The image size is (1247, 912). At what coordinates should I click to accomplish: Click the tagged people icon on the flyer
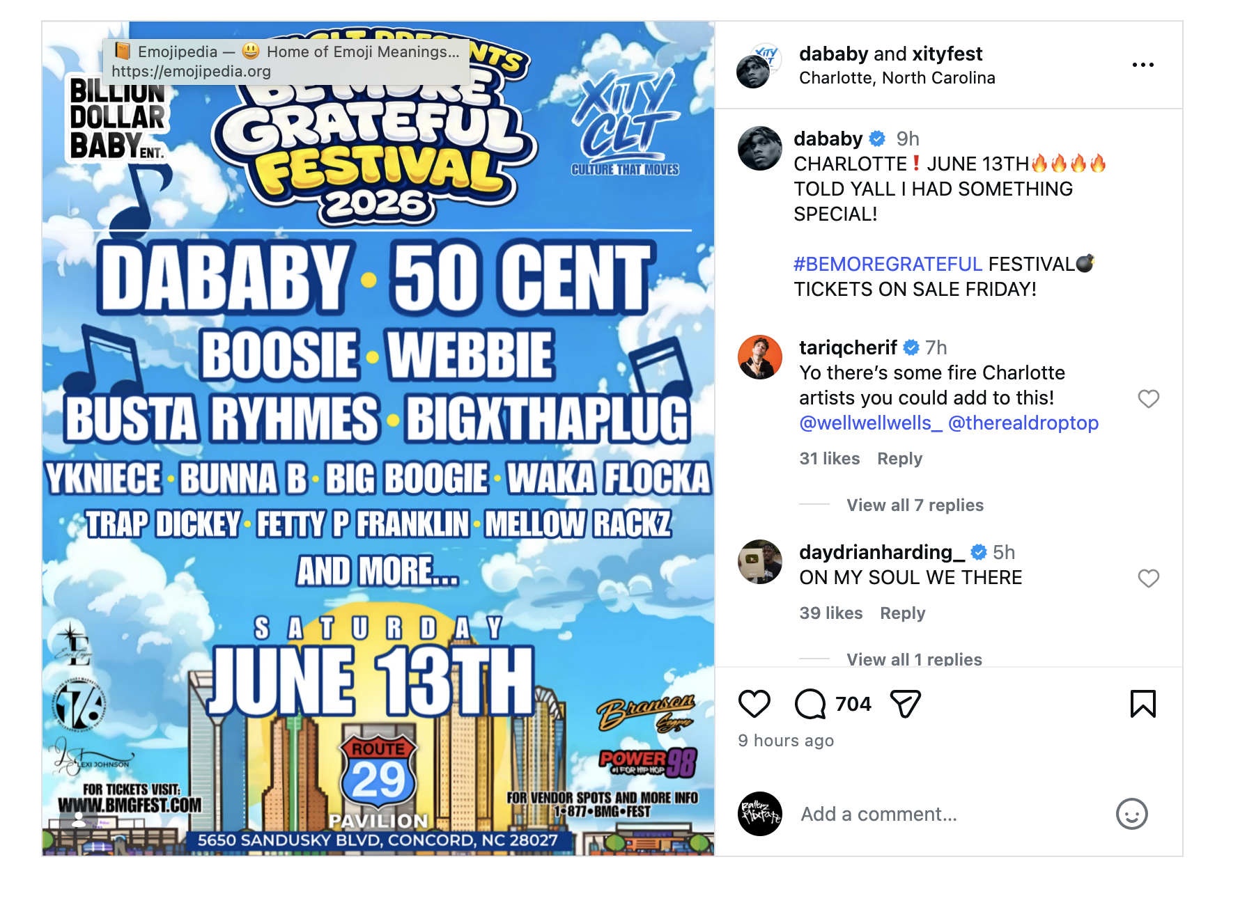(79, 820)
